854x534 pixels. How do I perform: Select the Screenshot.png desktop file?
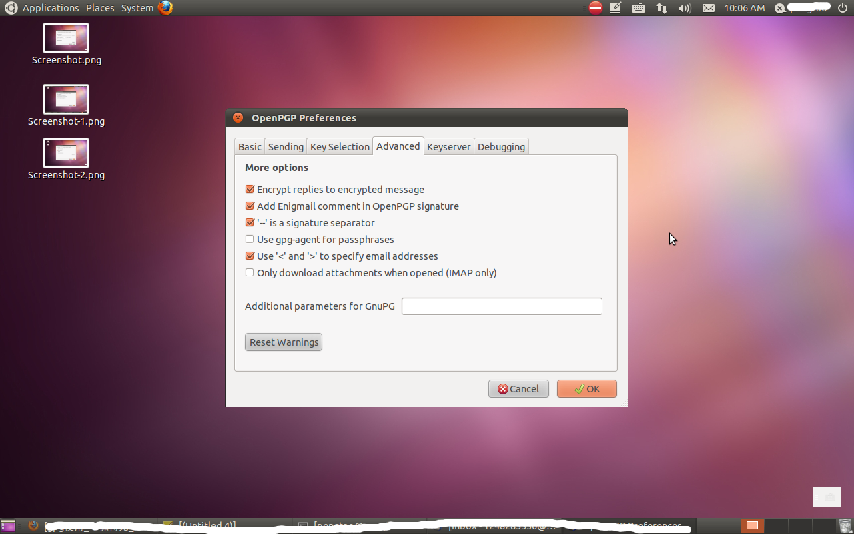[x=66, y=44]
